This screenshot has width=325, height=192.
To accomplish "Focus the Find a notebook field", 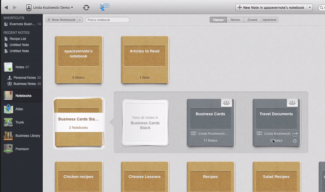I will coord(107,20).
